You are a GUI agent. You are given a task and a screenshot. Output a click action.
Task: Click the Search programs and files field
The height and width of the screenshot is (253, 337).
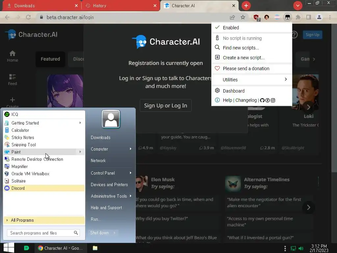click(x=43, y=233)
